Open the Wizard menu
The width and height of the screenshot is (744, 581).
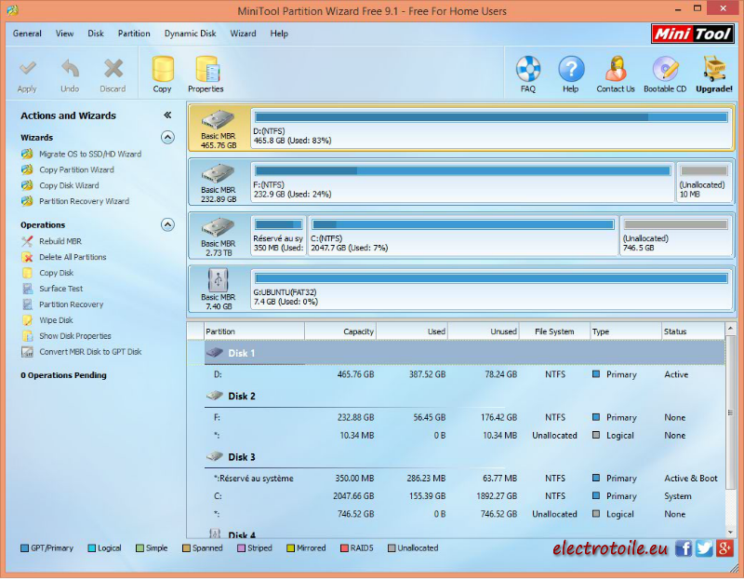(x=244, y=34)
